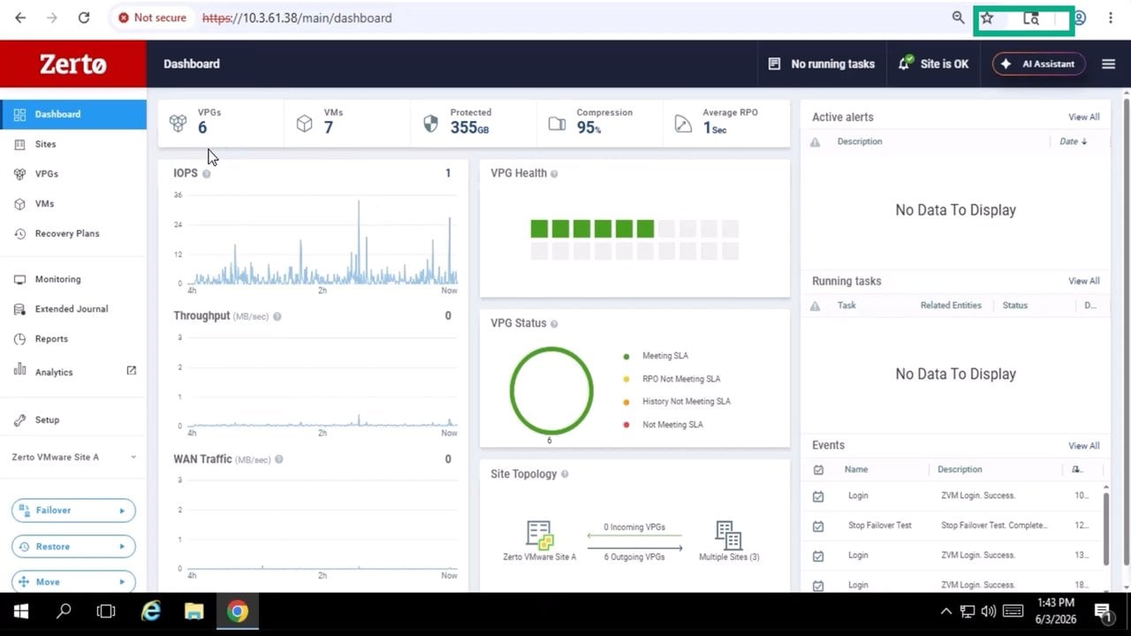Click the VMs cube icon

tap(305, 124)
